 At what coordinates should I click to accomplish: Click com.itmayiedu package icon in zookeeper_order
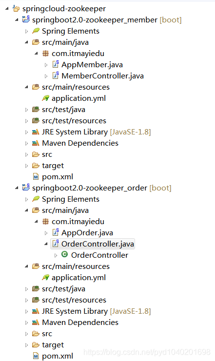[46, 222]
